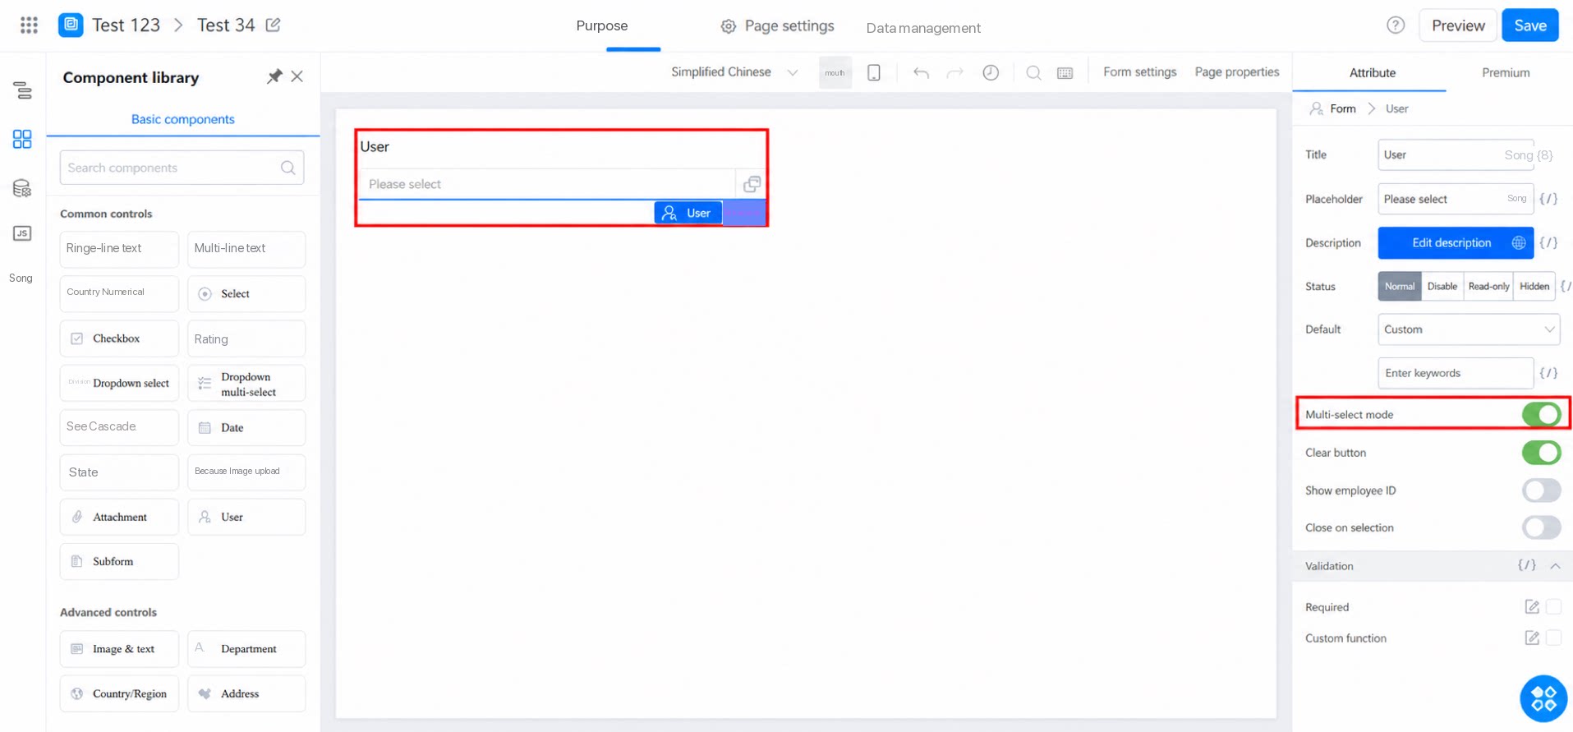Pin the Component library panel
This screenshot has height=732, width=1573.
pos(274,76)
